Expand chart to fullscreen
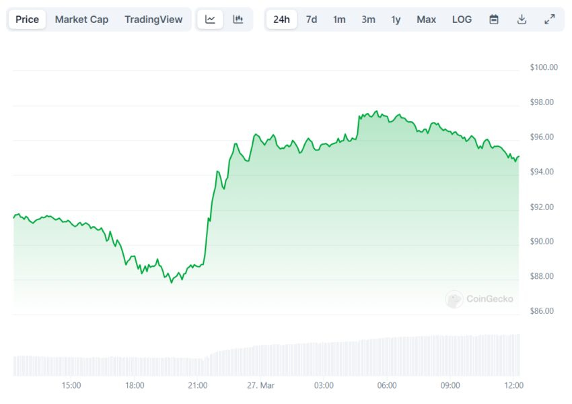The width and height of the screenshot is (572, 404). [x=550, y=20]
